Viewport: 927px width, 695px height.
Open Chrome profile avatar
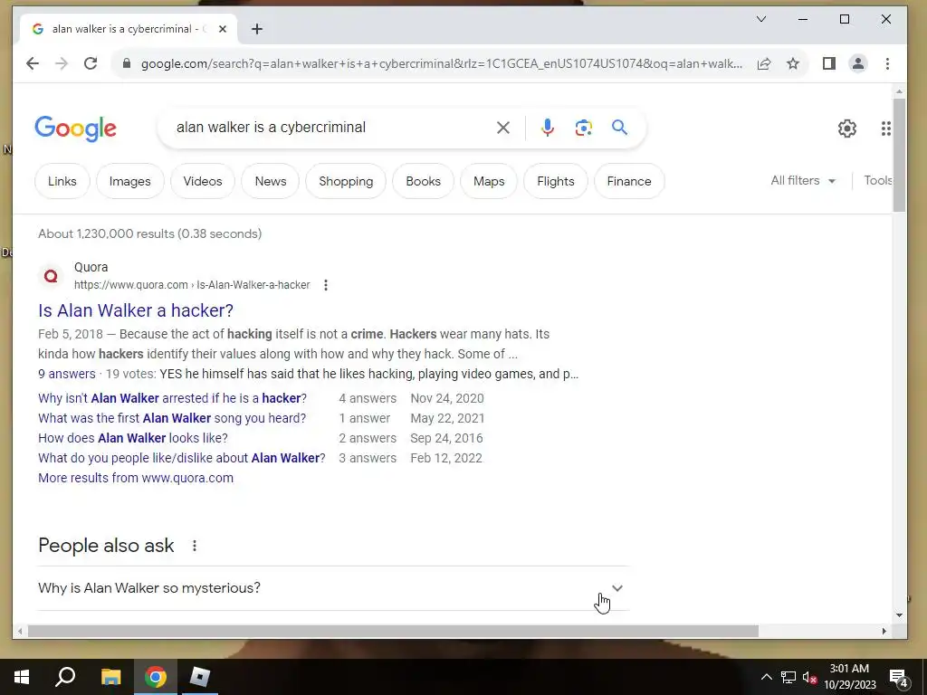pos(858,64)
